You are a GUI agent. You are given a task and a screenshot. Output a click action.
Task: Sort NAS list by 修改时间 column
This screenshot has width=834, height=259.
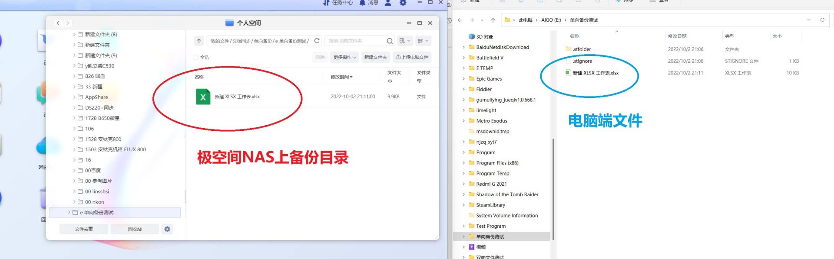pos(341,77)
